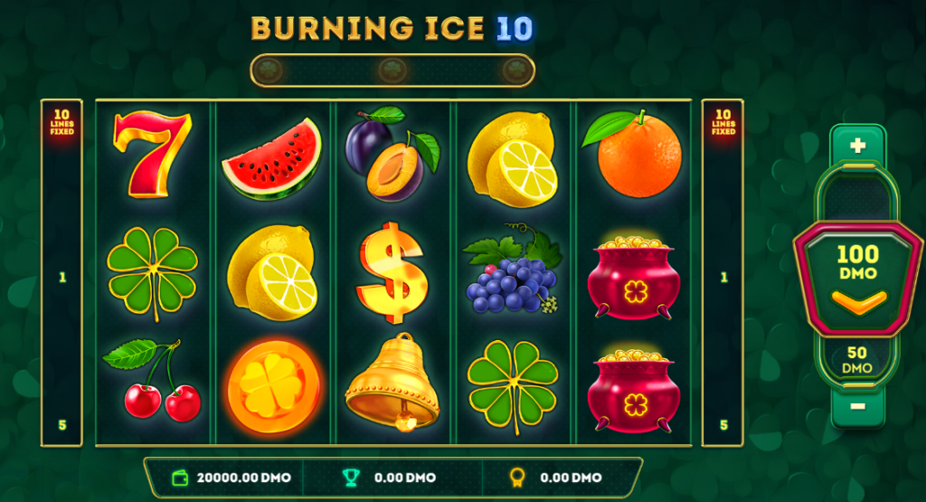Click the left 10 Lines Fixed label
Viewport: 926px width, 502px height.
[62, 122]
